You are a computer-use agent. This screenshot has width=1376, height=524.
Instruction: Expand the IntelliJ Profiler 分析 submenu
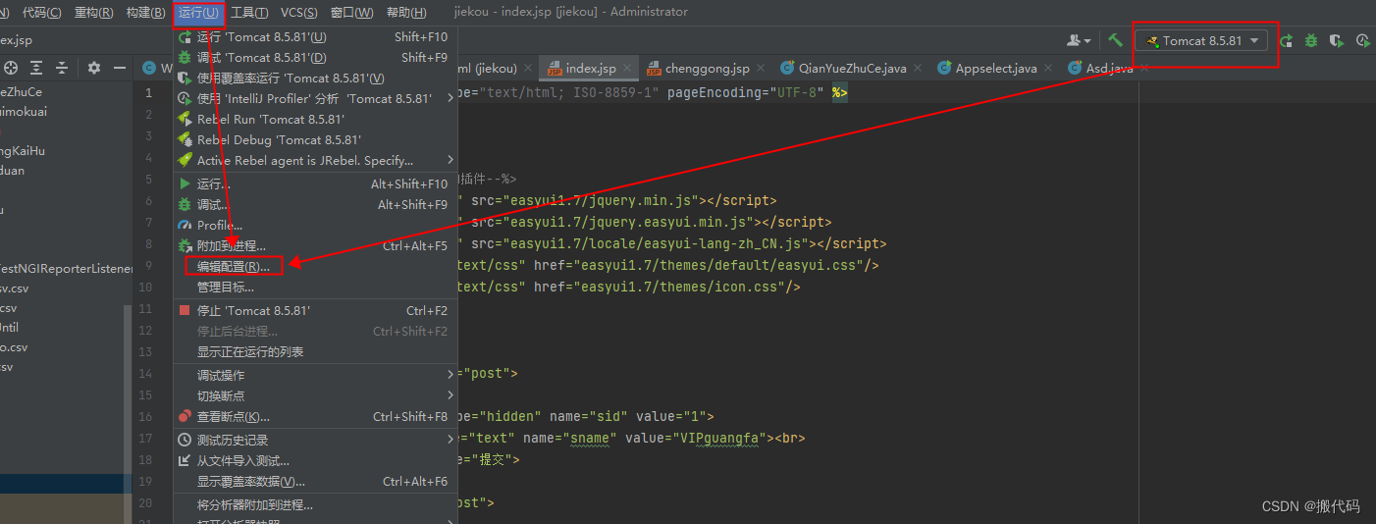point(315,98)
